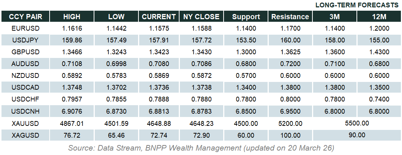Select the EURUSD row label
Screen dimensions: 402x155
(x=26, y=28)
